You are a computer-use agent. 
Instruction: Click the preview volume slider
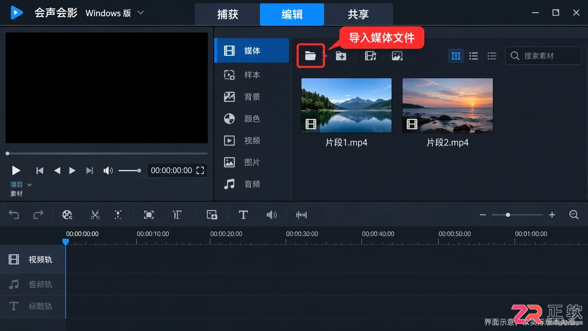tap(129, 170)
